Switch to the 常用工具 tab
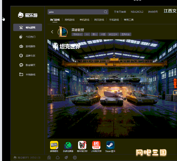The image size is (177, 161). click(129, 20)
